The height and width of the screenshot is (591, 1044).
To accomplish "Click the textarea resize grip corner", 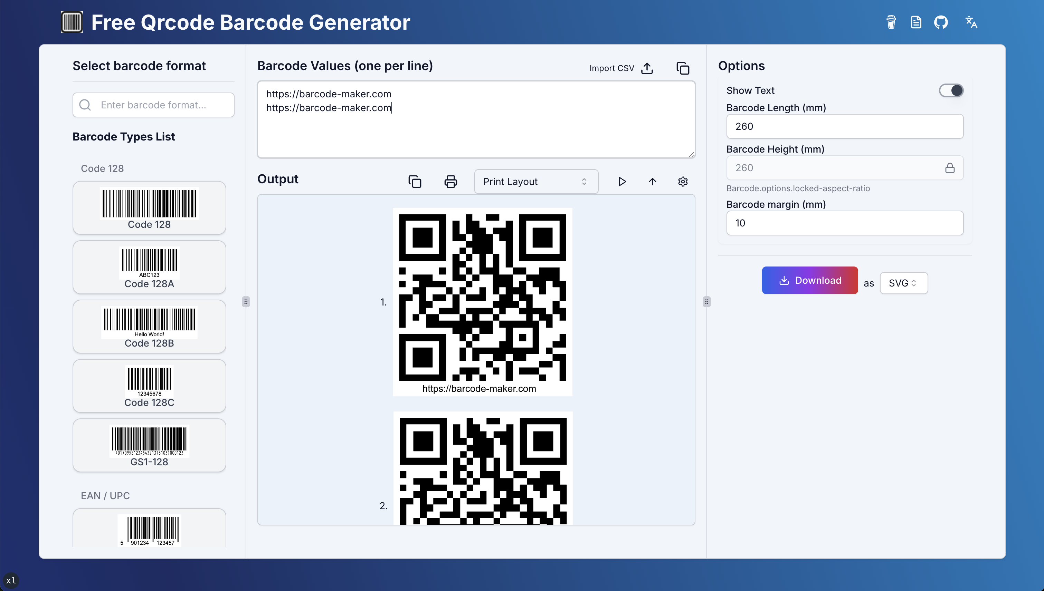I will pos(691,154).
